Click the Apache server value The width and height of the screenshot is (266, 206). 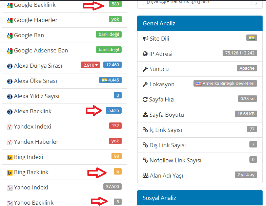[247, 68]
